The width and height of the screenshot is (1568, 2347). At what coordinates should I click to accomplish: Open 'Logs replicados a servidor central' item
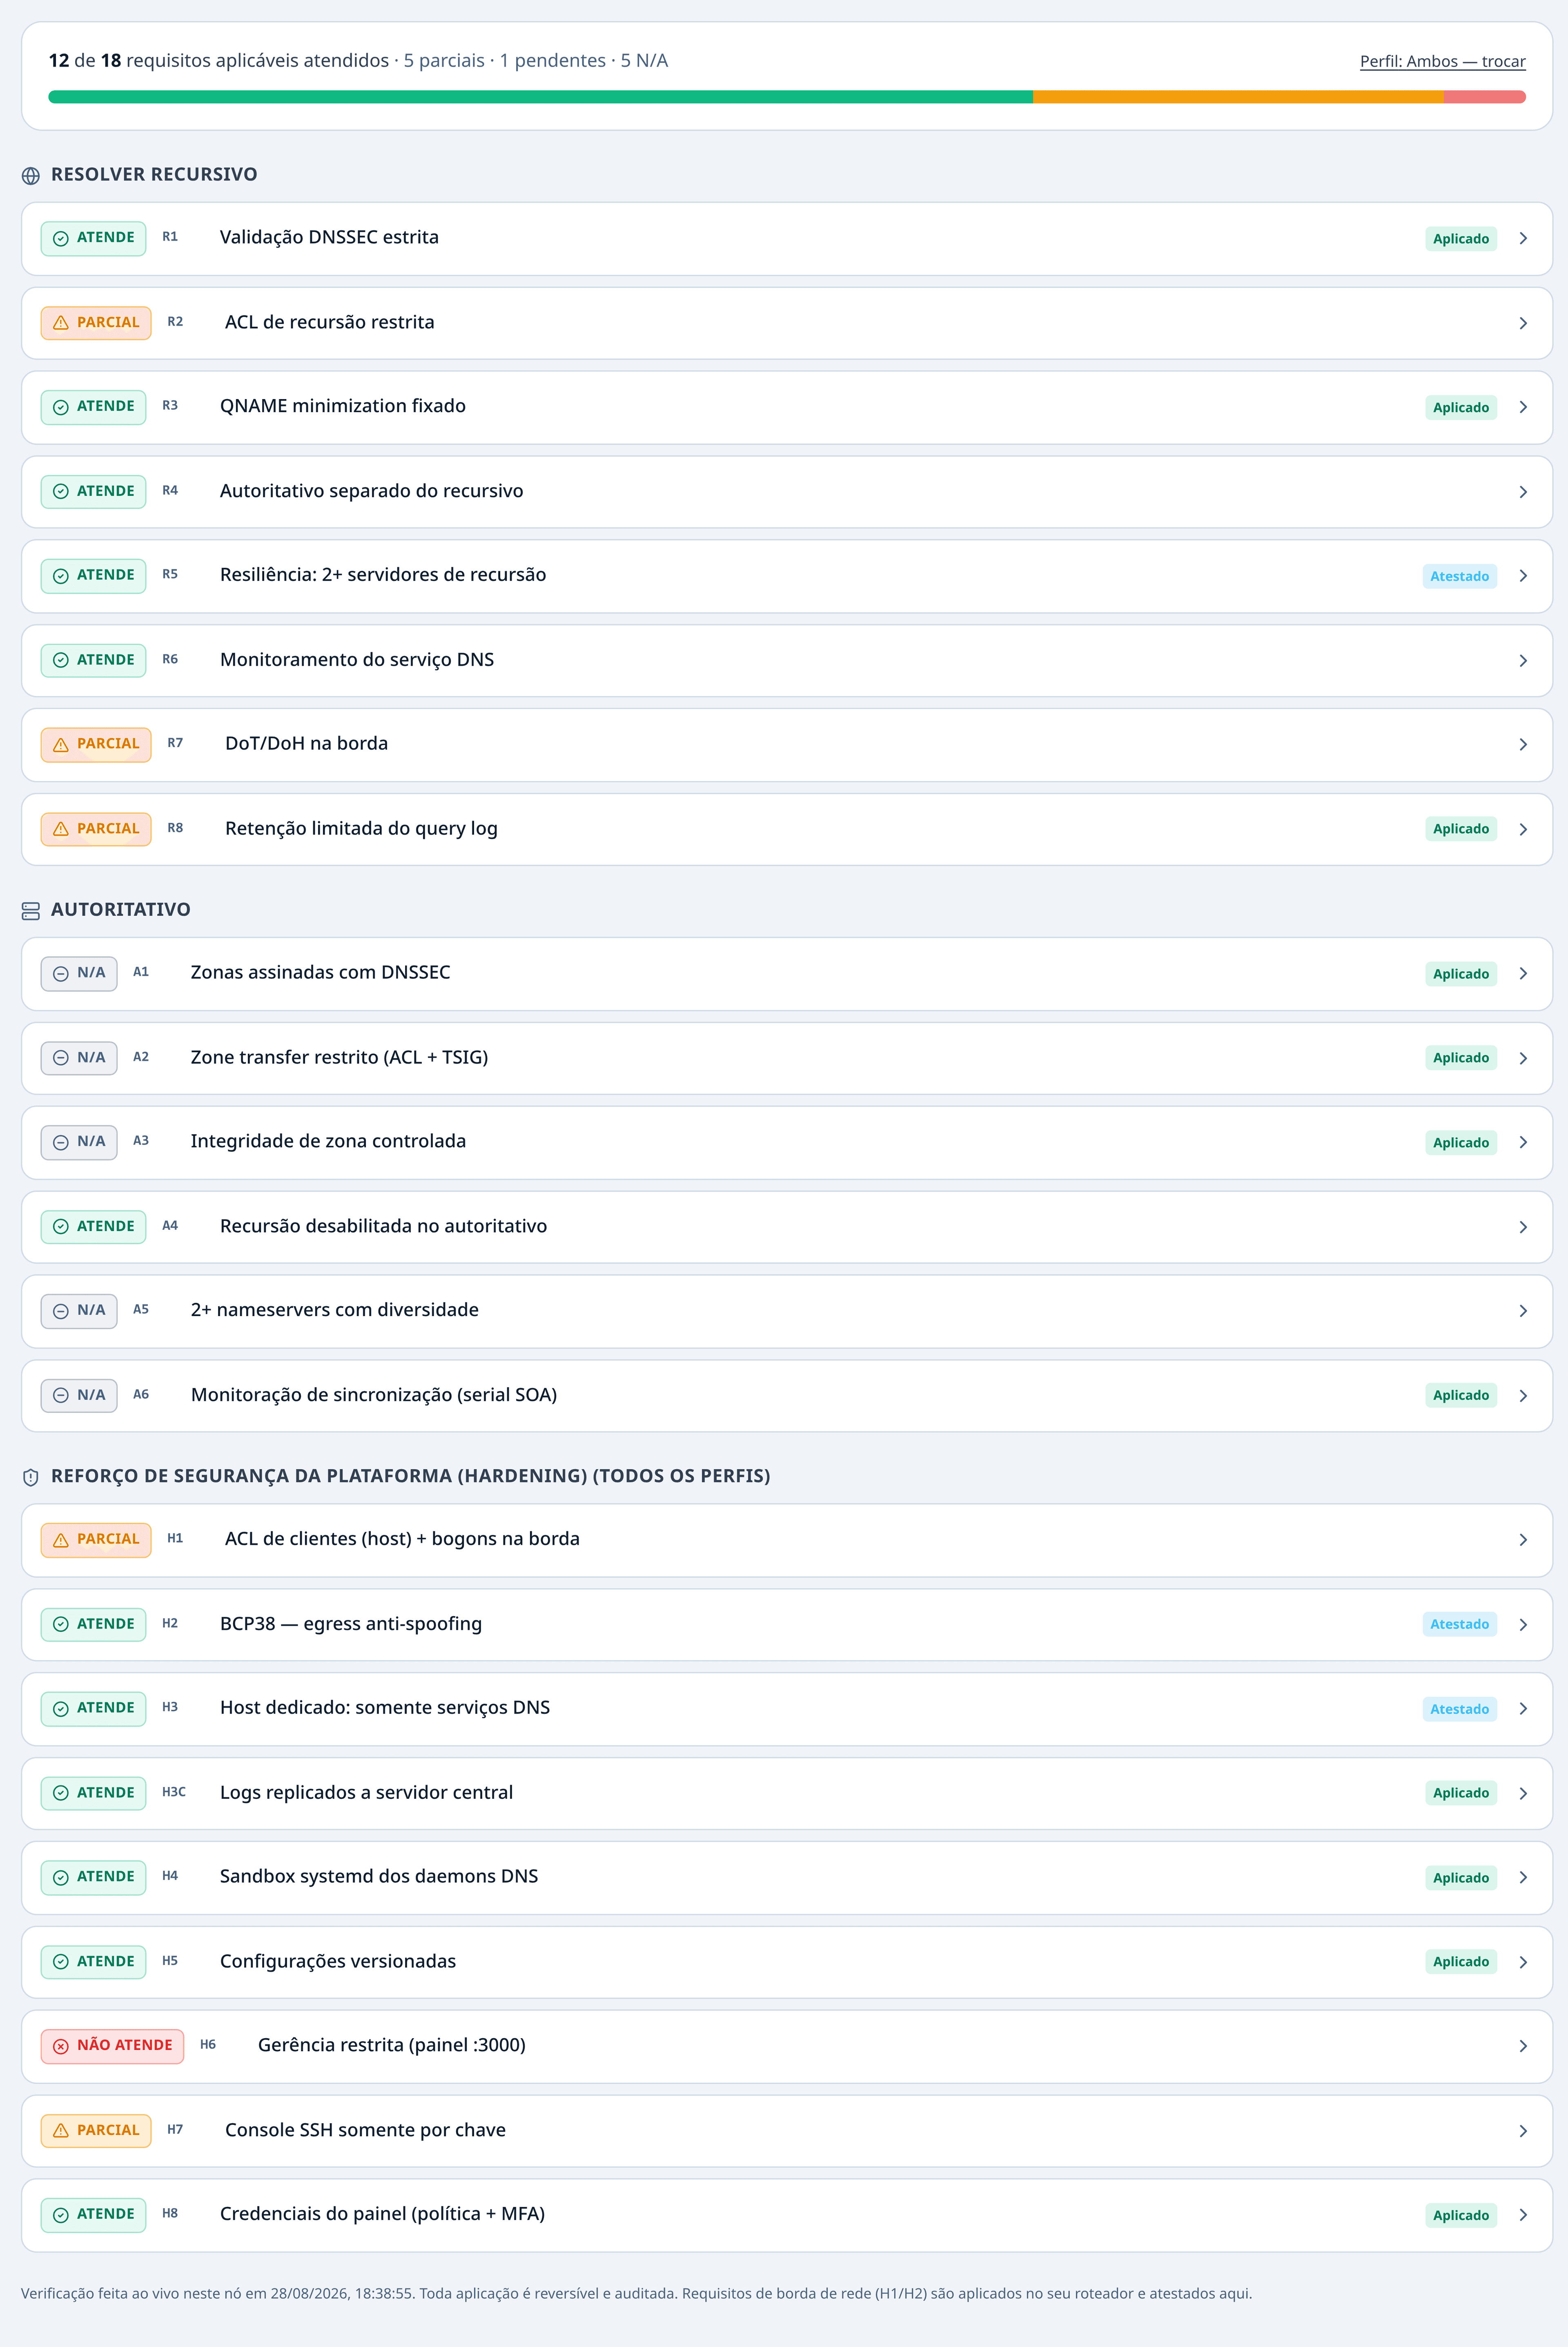(787, 1793)
